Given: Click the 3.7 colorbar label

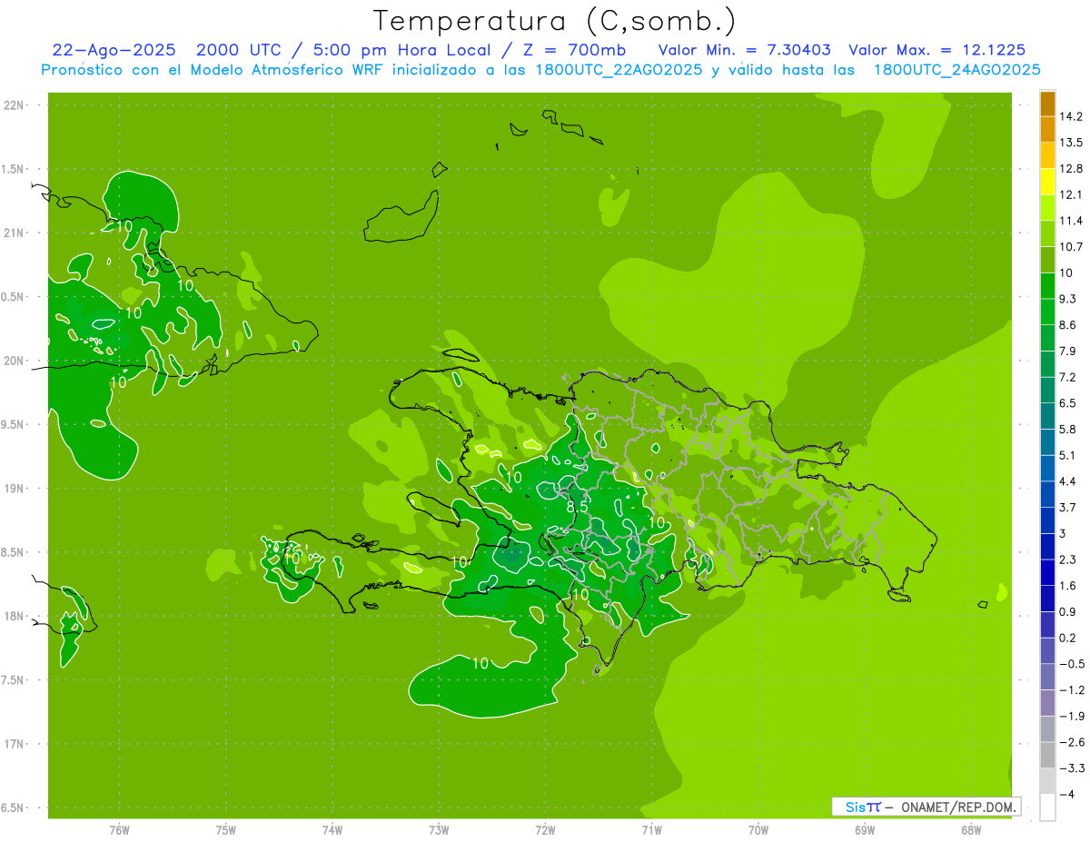Looking at the screenshot, I should [1068, 508].
